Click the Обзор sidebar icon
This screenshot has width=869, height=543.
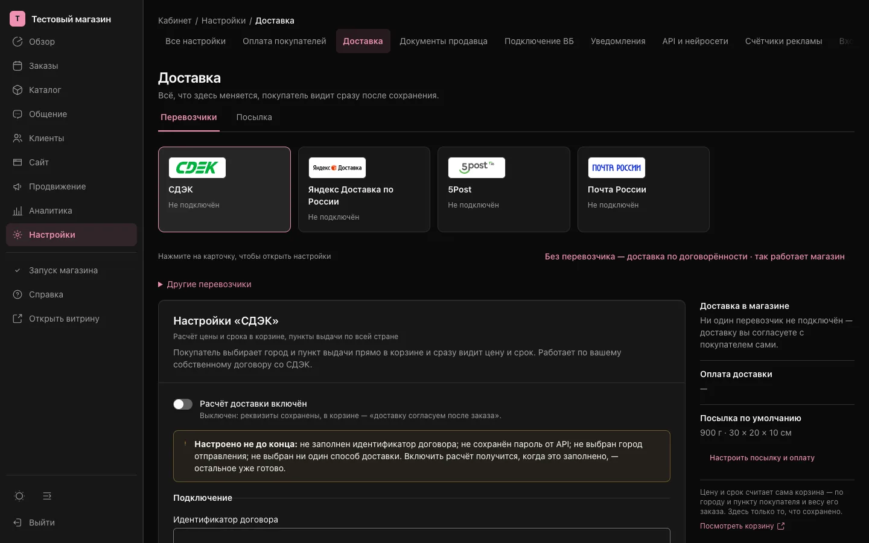(x=18, y=42)
